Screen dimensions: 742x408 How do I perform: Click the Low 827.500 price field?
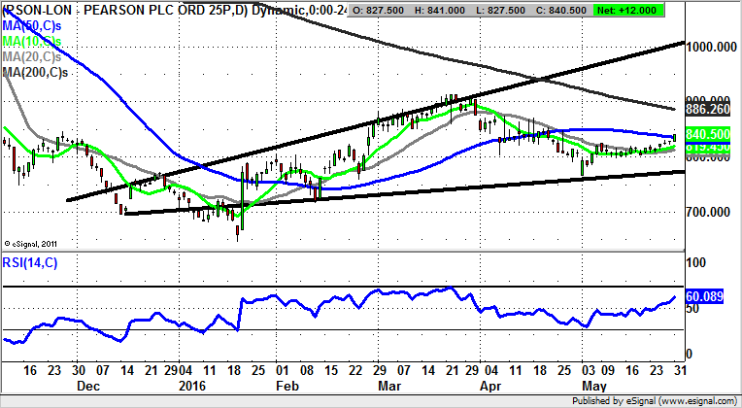(515, 10)
